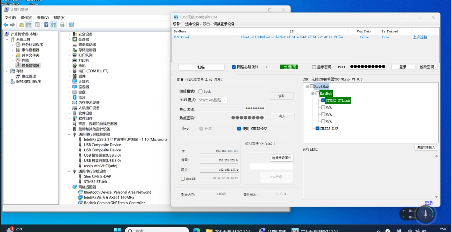Viewport: 452px width, 232px height.
Task: Click the root password input field
Action: point(368,67)
